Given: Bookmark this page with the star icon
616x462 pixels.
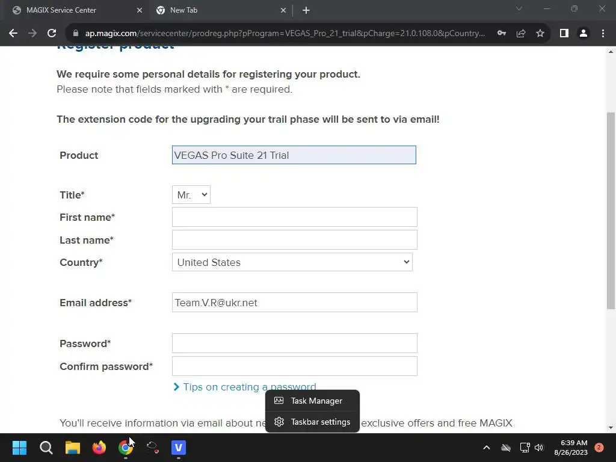Looking at the screenshot, I should [x=540, y=34].
